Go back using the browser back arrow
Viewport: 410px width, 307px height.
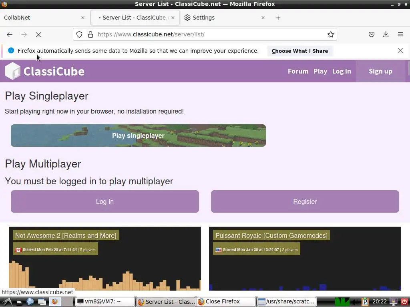coord(10,34)
